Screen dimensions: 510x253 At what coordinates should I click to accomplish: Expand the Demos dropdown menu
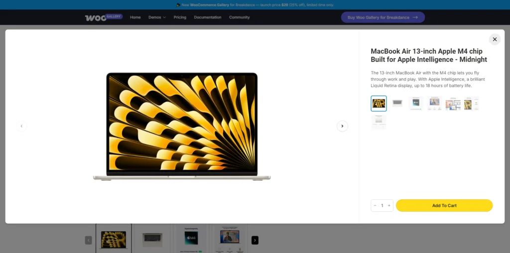[x=157, y=17]
